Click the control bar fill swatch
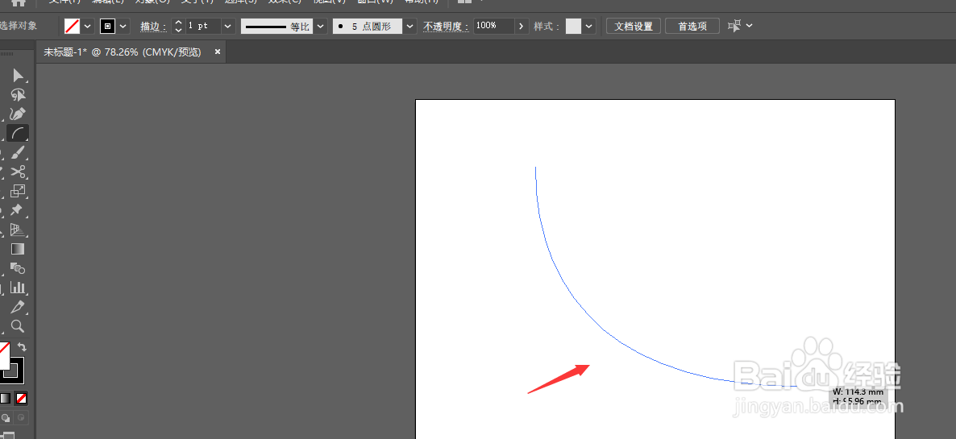The width and height of the screenshot is (956, 439). click(x=72, y=27)
